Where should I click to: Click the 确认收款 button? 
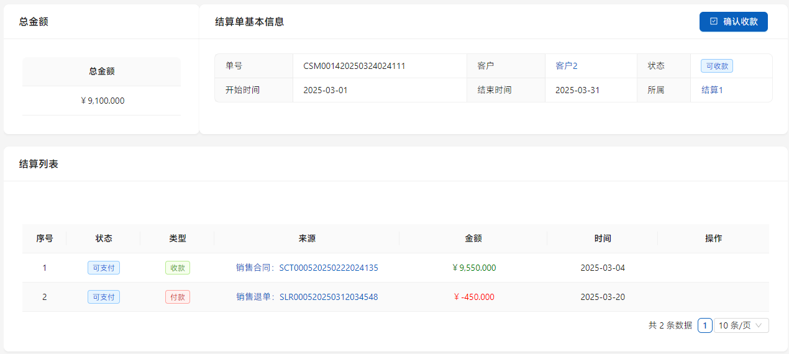[733, 21]
